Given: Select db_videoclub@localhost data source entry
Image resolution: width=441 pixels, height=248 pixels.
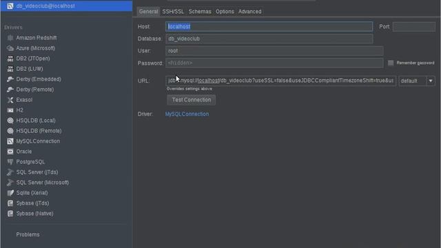Looking at the screenshot, I should click(66, 6).
